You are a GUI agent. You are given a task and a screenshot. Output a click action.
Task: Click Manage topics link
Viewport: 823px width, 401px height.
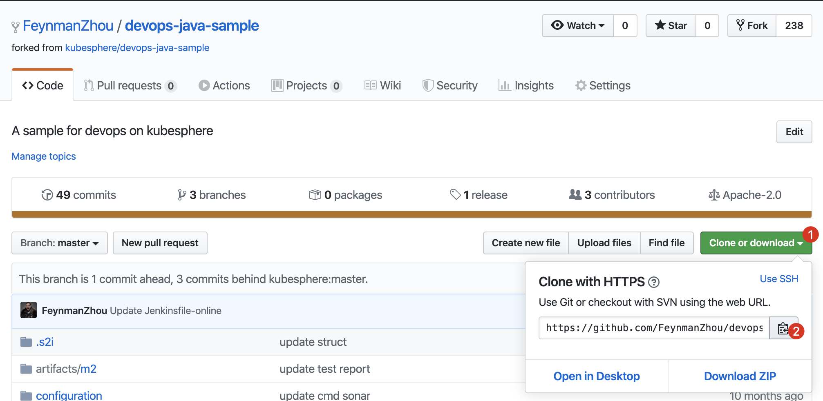click(x=44, y=156)
